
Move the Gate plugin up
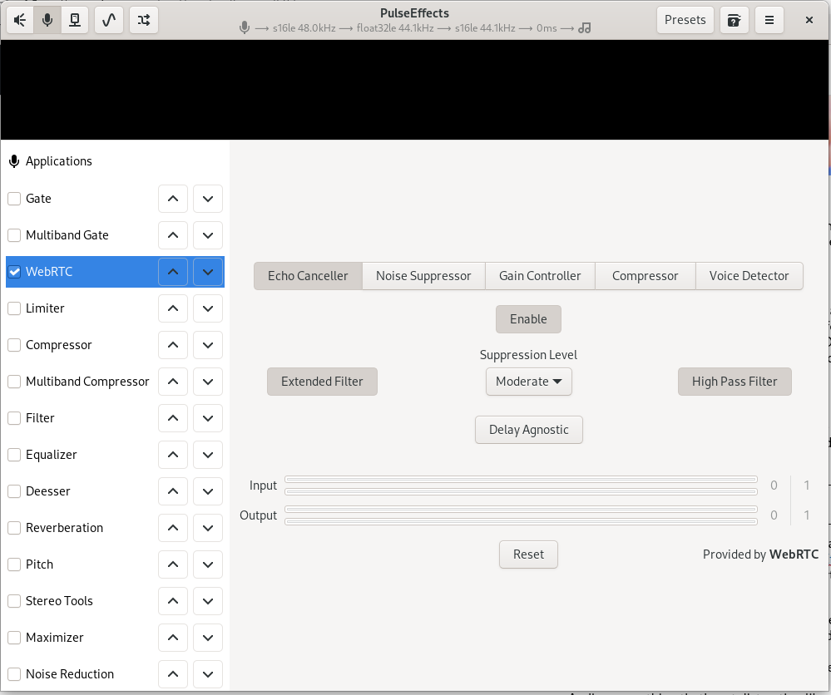tap(173, 199)
